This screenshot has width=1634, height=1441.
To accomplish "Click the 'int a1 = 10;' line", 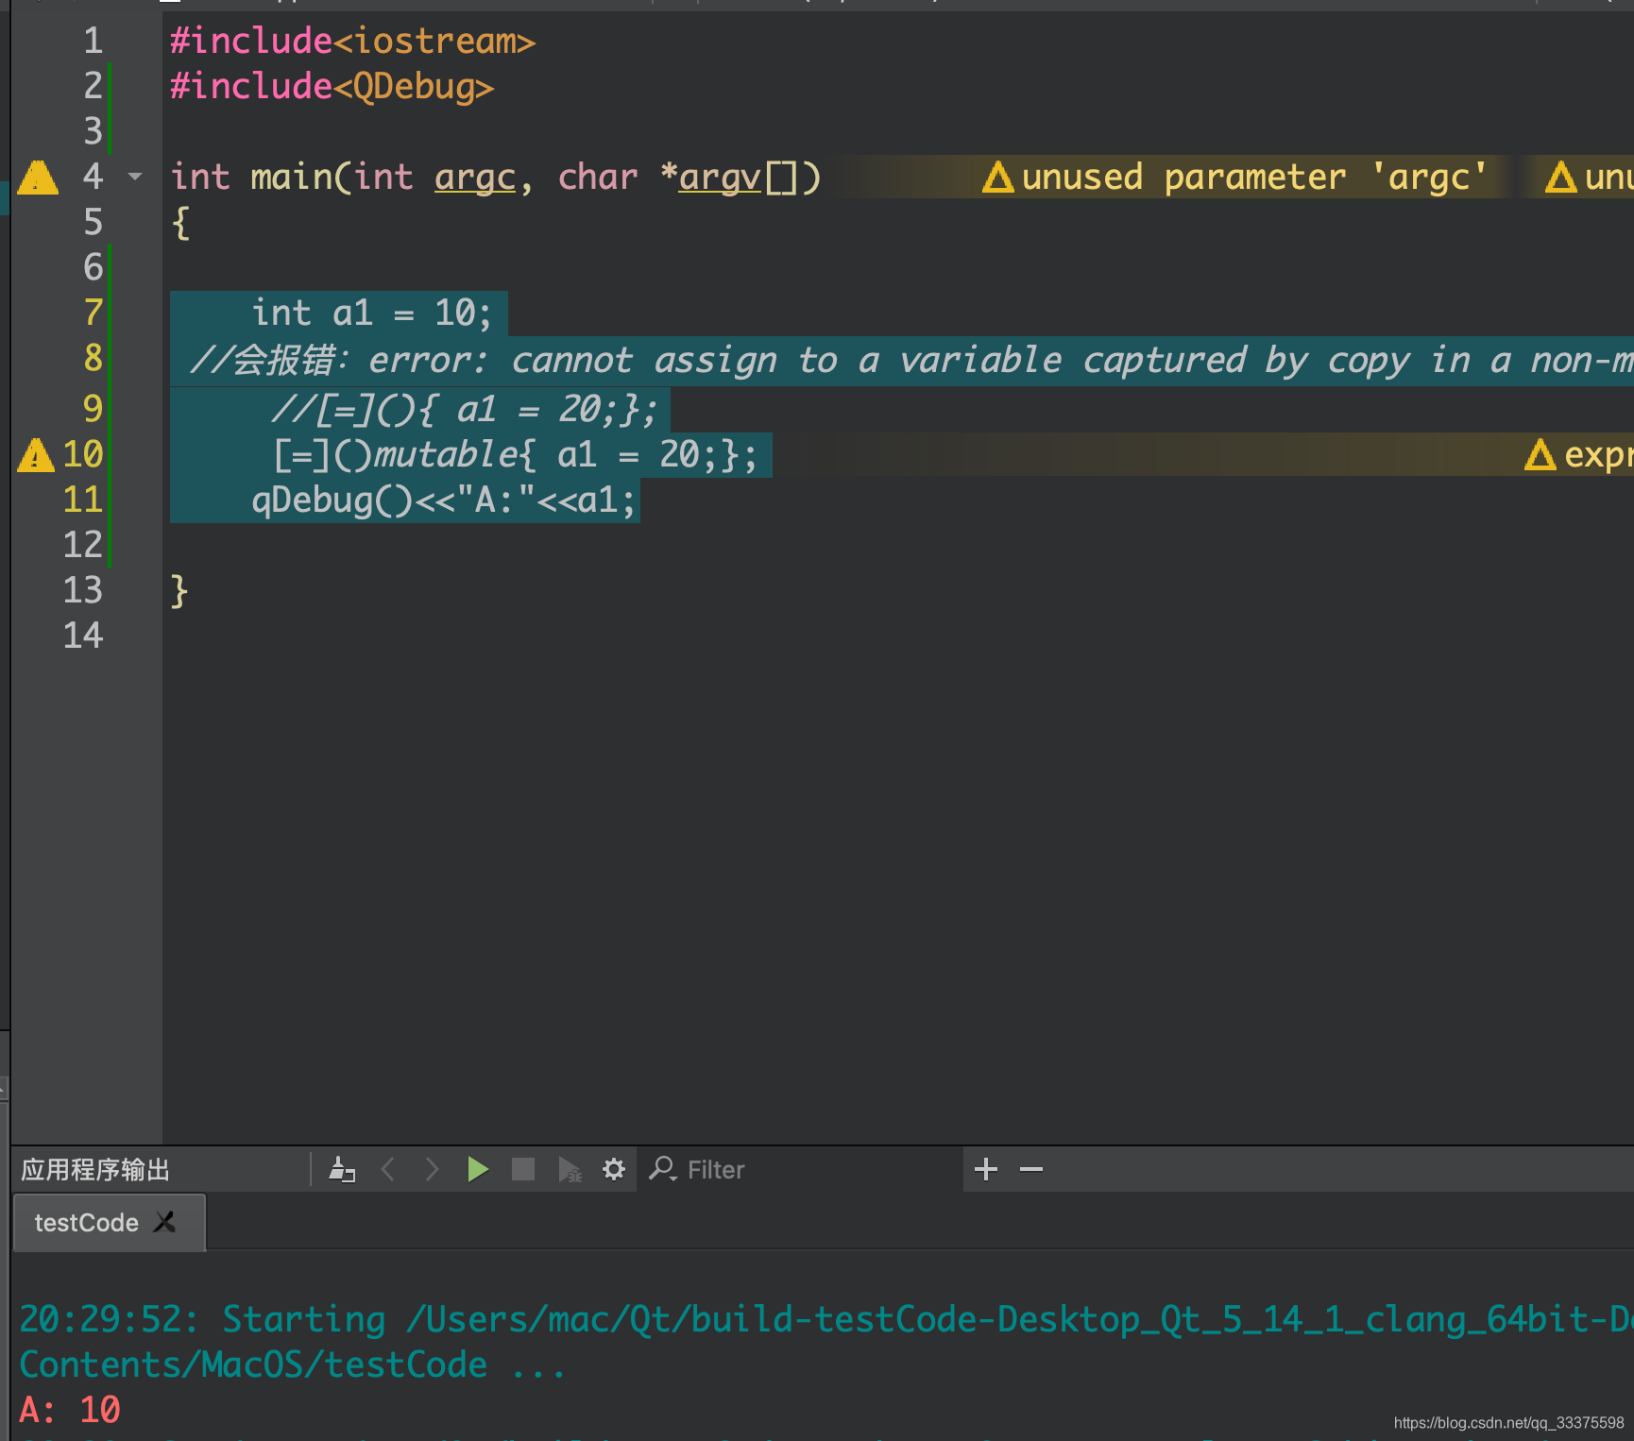I will (371, 314).
